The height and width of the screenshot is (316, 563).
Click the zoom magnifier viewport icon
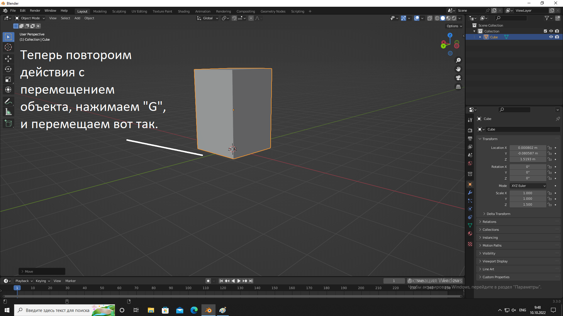coord(458,60)
